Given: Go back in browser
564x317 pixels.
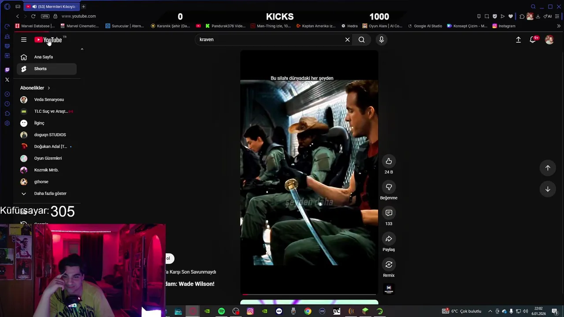Looking at the screenshot, I should click(17, 16).
